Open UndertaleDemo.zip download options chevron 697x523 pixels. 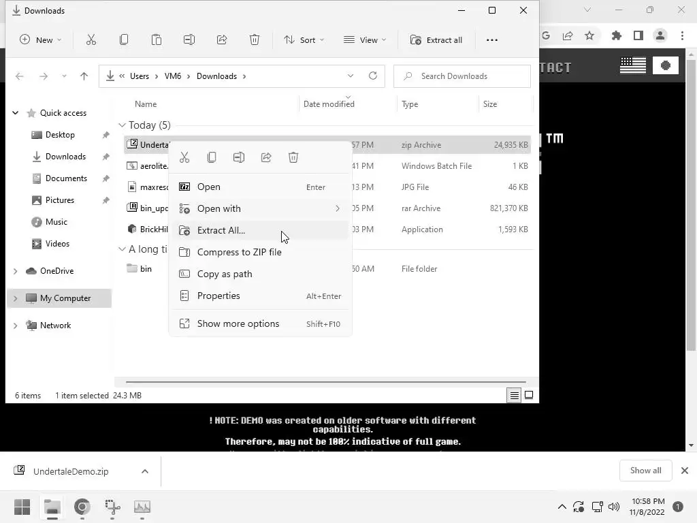click(145, 471)
